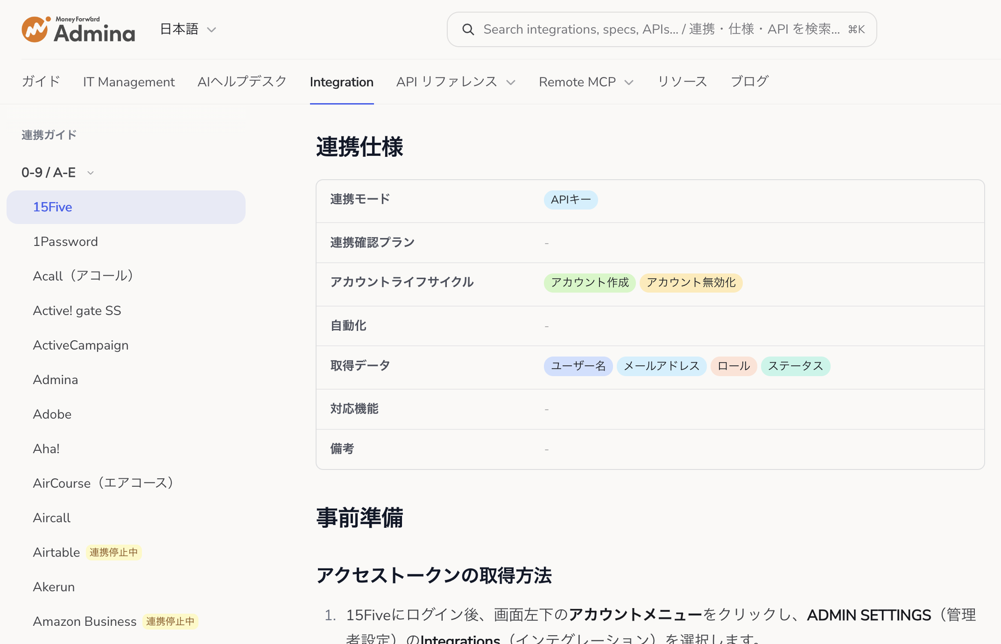Open the ガイド tab
Viewport: 1001px width, 644px height.
(x=41, y=82)
